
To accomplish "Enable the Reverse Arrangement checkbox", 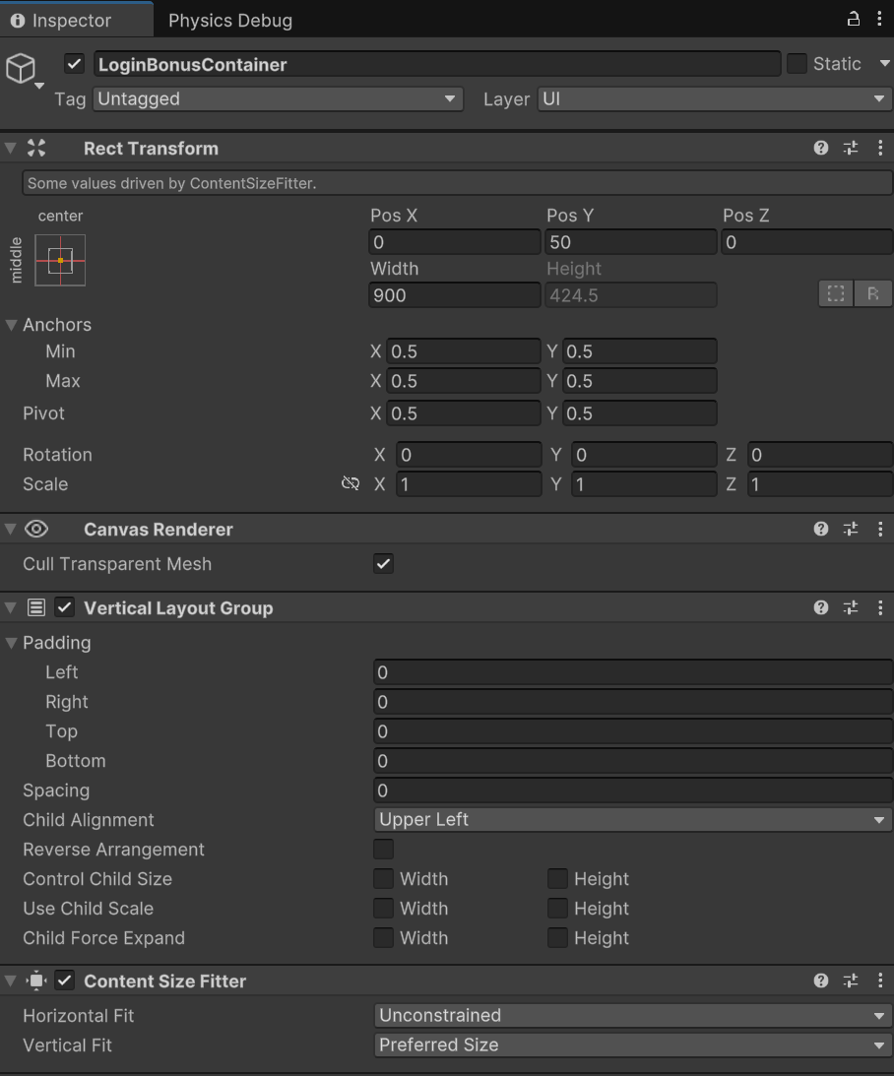I will tap(383, 849).
